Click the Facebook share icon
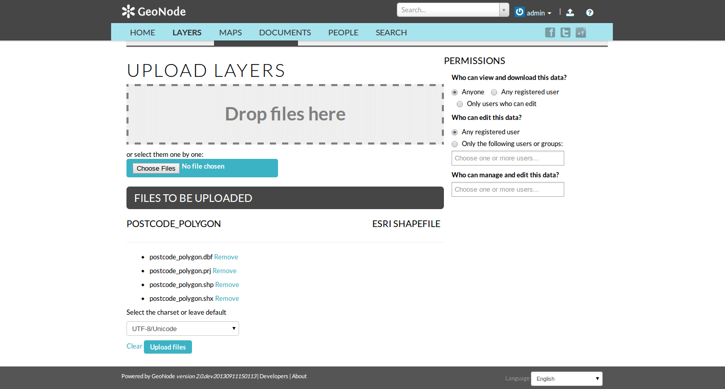 coord(550,33)
